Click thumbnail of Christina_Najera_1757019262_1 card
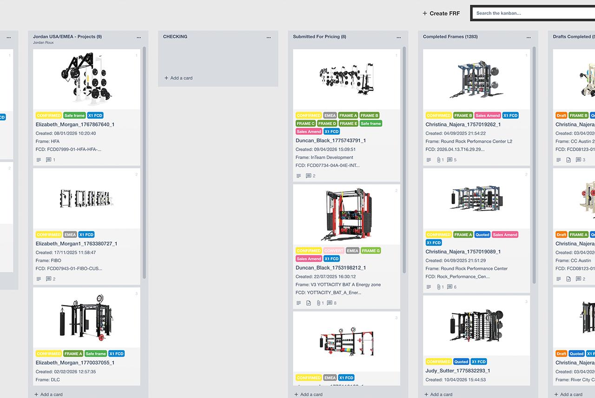The height and width of the screenshot is (398, 595). click(x=476, y=80)
